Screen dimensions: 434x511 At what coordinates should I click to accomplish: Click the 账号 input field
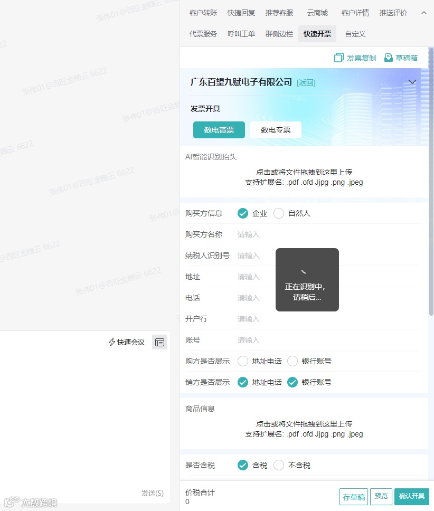pyautogui.click(x=328, y=340)
